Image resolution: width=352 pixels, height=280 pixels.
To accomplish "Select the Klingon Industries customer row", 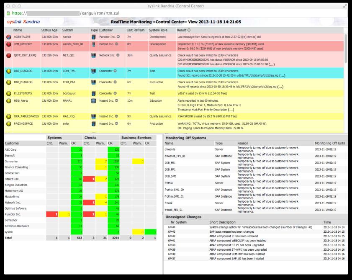I will pos(80,185).
